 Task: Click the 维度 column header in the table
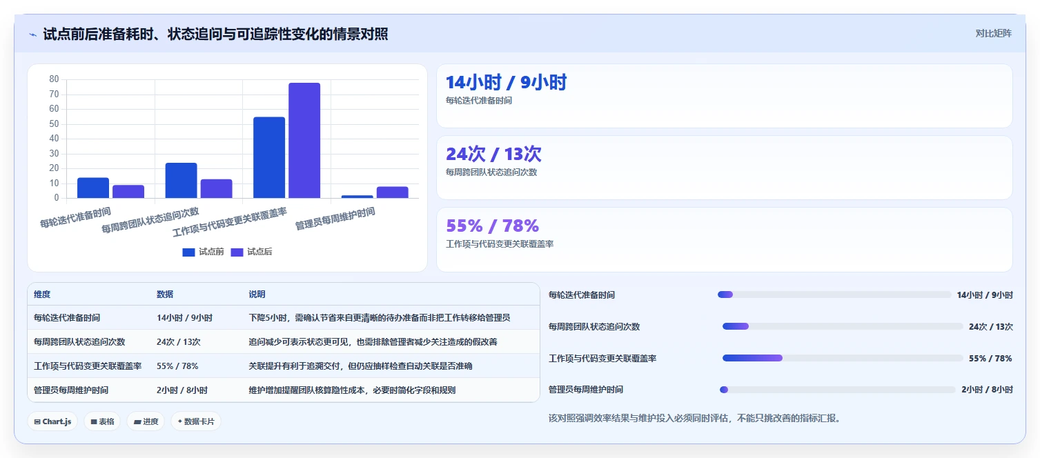tap(42, 295)
